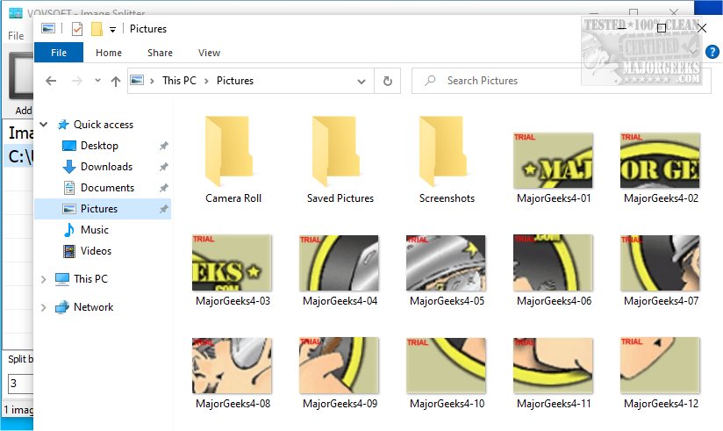
Task: Click the Back navigation arrow
Action: click(51, 81)
